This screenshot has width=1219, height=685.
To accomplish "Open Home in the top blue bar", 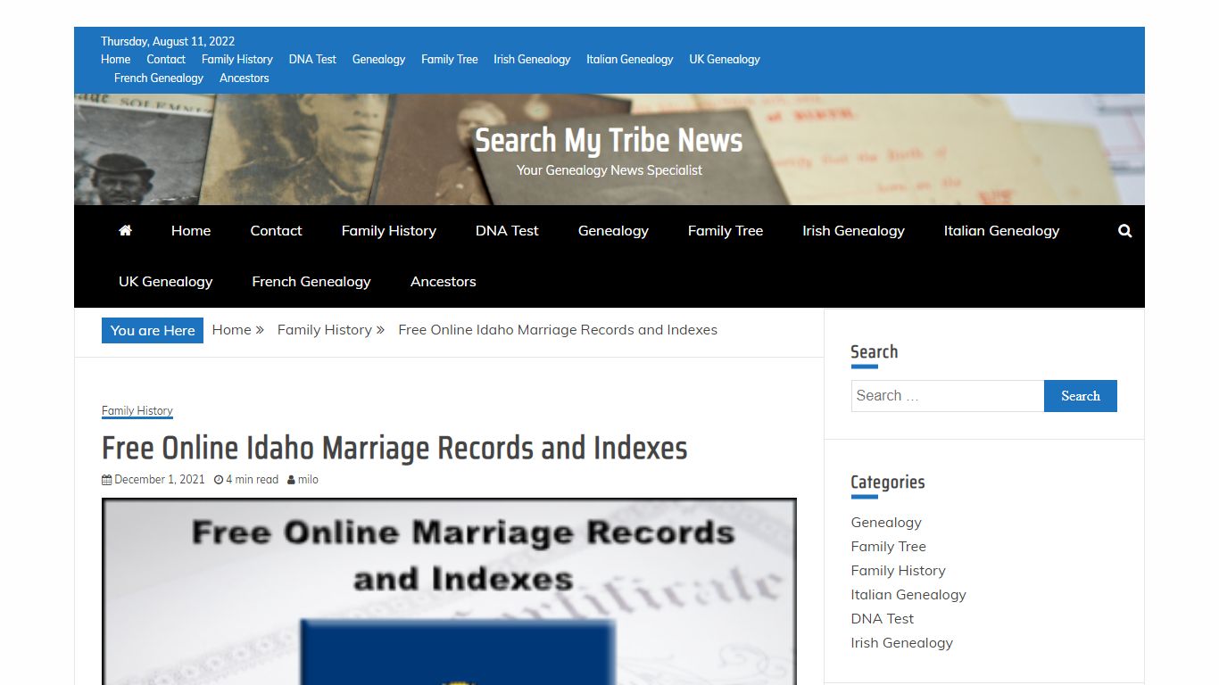I will pyautogui.click(x=115, y=59).
